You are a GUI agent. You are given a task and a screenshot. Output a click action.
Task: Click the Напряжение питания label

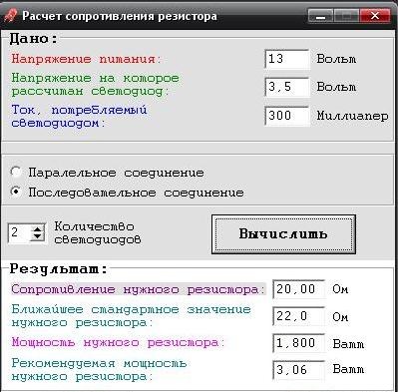pos(86,59)
